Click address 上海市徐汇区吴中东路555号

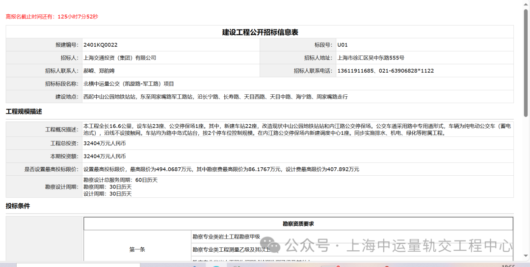[x=371, y=58]
